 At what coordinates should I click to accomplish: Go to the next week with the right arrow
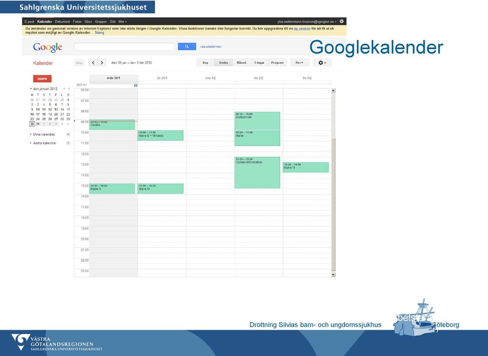[102, 63]
